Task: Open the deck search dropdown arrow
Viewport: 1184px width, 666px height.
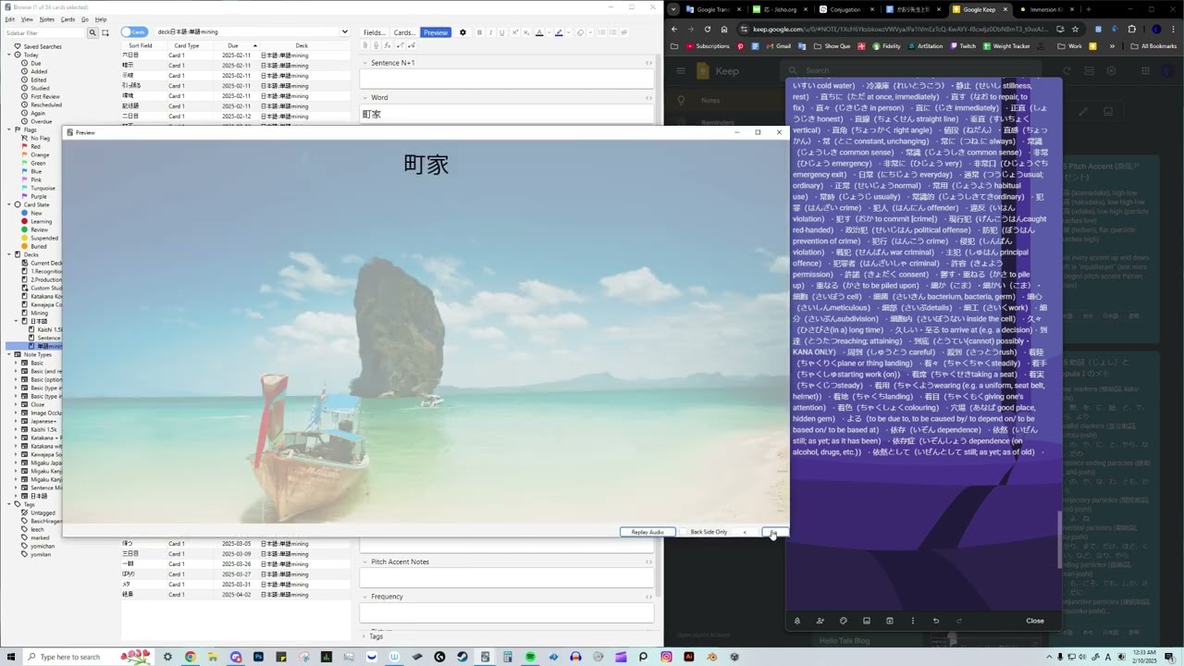Action: (346, 32)
